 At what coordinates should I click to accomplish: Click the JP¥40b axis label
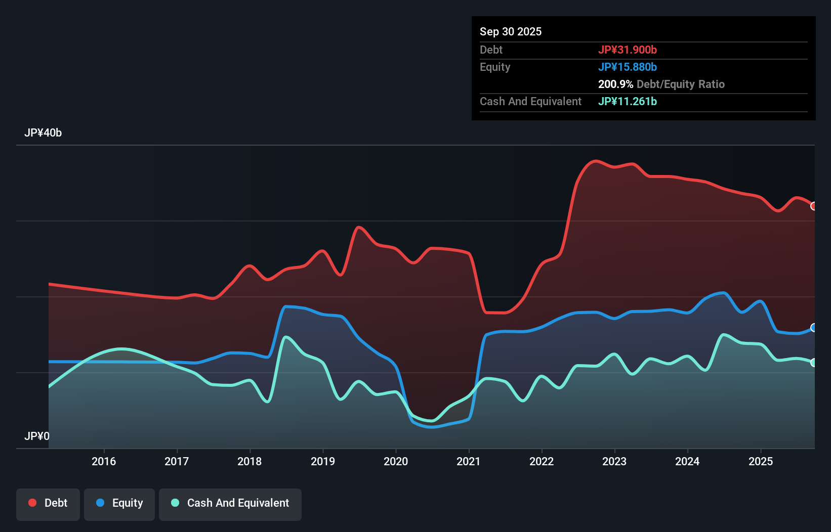(x=44, y=133)
